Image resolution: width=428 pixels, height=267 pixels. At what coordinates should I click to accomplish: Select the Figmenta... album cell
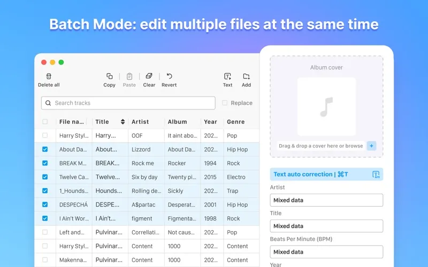pyautogui.click(x=182, y=218)
